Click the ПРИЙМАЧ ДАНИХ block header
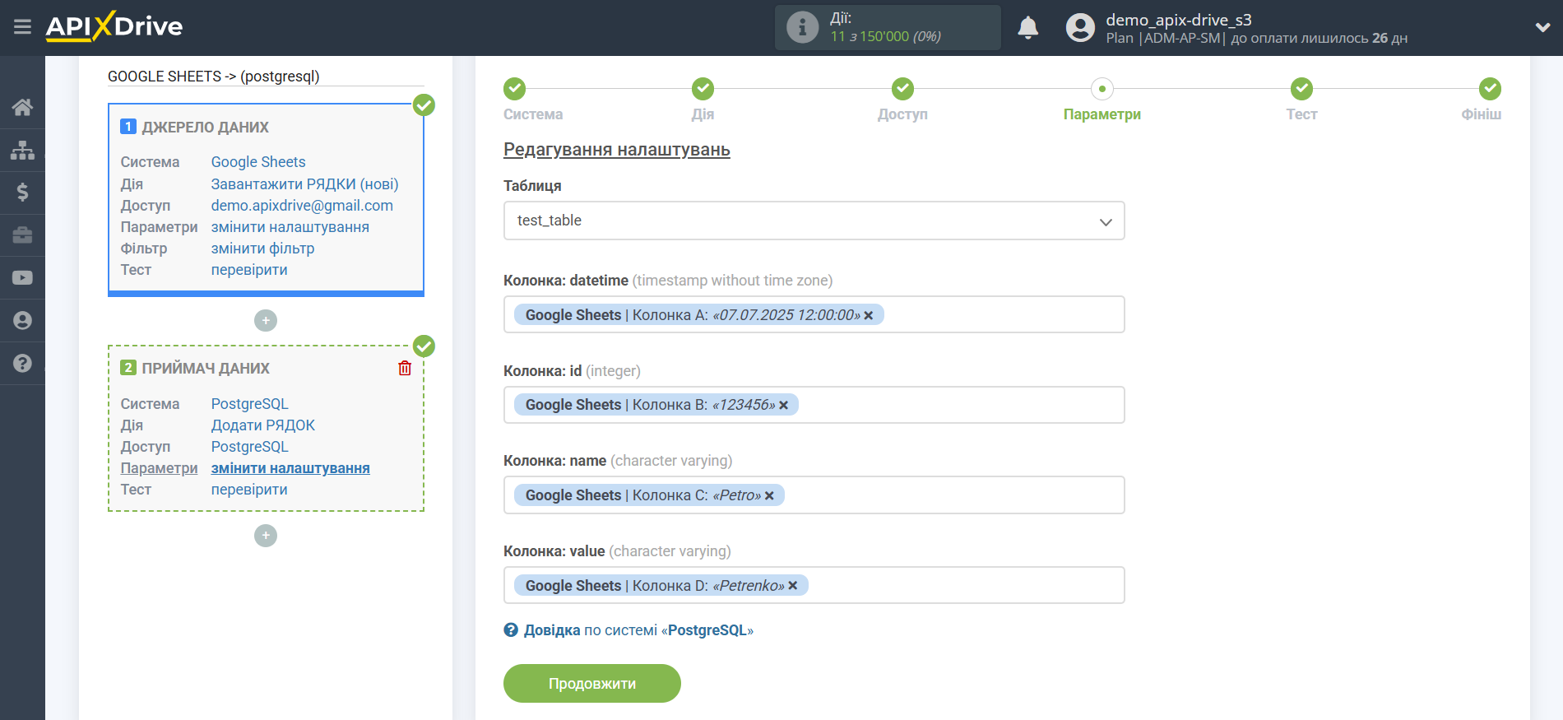 pyautogui.click(x=205, y=369)
